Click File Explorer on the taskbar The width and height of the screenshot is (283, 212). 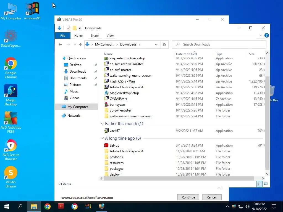(34, 206)
